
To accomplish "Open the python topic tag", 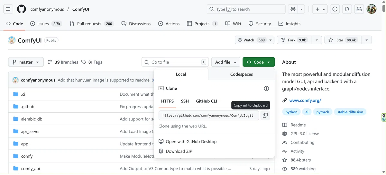I will (291, 112).
